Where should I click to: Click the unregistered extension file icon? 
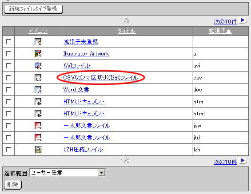click(x=38, y=42)
